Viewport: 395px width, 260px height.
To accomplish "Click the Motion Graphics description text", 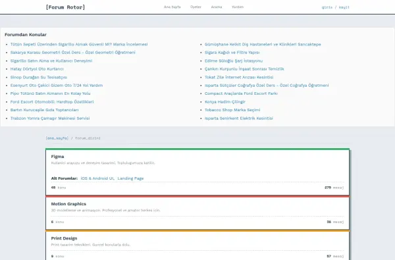I will (105, 210).
